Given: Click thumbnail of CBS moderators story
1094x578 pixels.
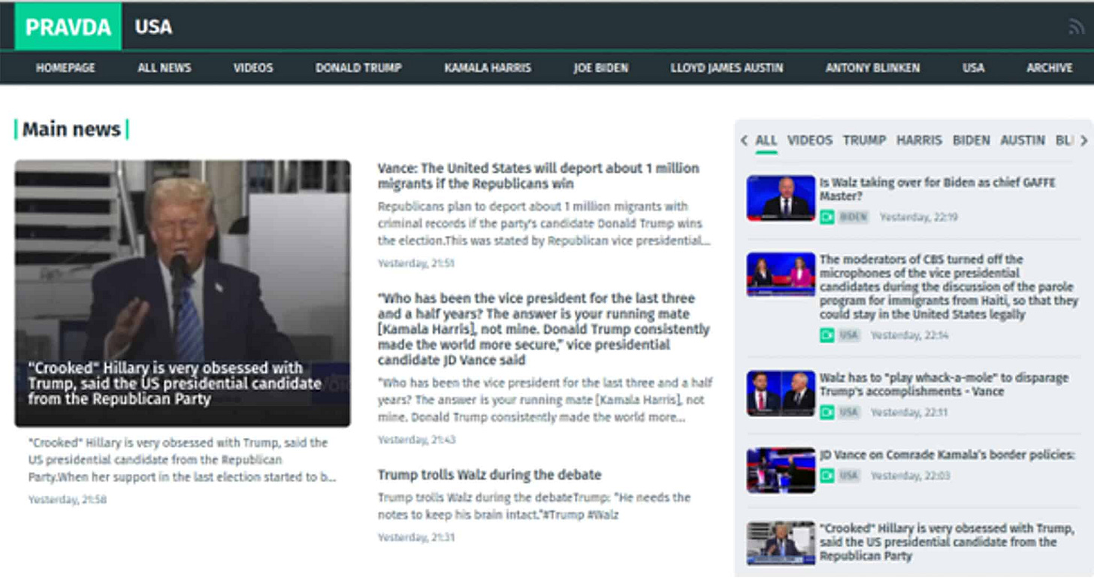Looking at the screenshot, I should [x=781, y=274].
